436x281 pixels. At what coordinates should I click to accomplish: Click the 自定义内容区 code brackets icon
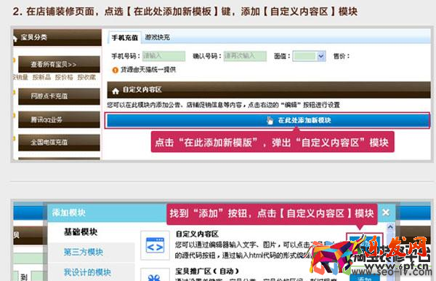[155, 245]
